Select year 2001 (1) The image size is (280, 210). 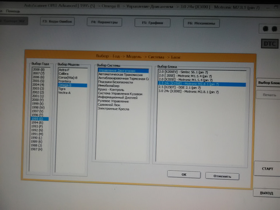[38, 96]
